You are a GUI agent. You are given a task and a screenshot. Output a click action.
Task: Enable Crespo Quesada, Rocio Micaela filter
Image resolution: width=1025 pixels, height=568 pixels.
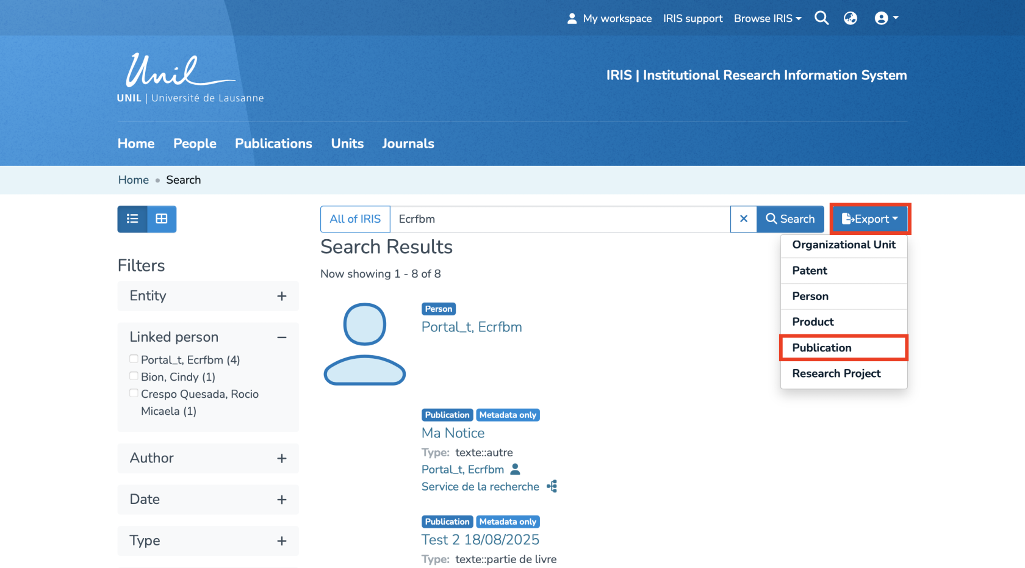(134, 394)
